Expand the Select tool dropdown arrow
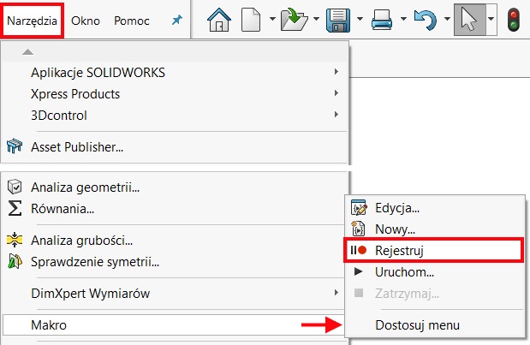Viewport: 530px width, 345px height. click(x=491, y=19)
